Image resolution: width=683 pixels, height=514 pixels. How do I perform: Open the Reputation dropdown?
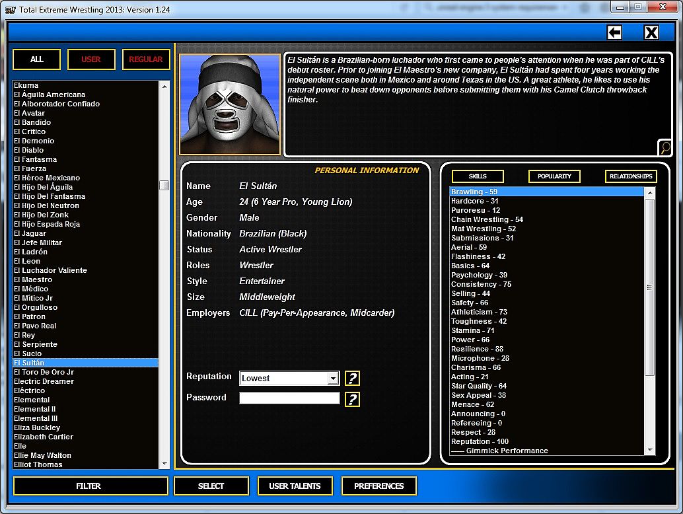(333, 378)
